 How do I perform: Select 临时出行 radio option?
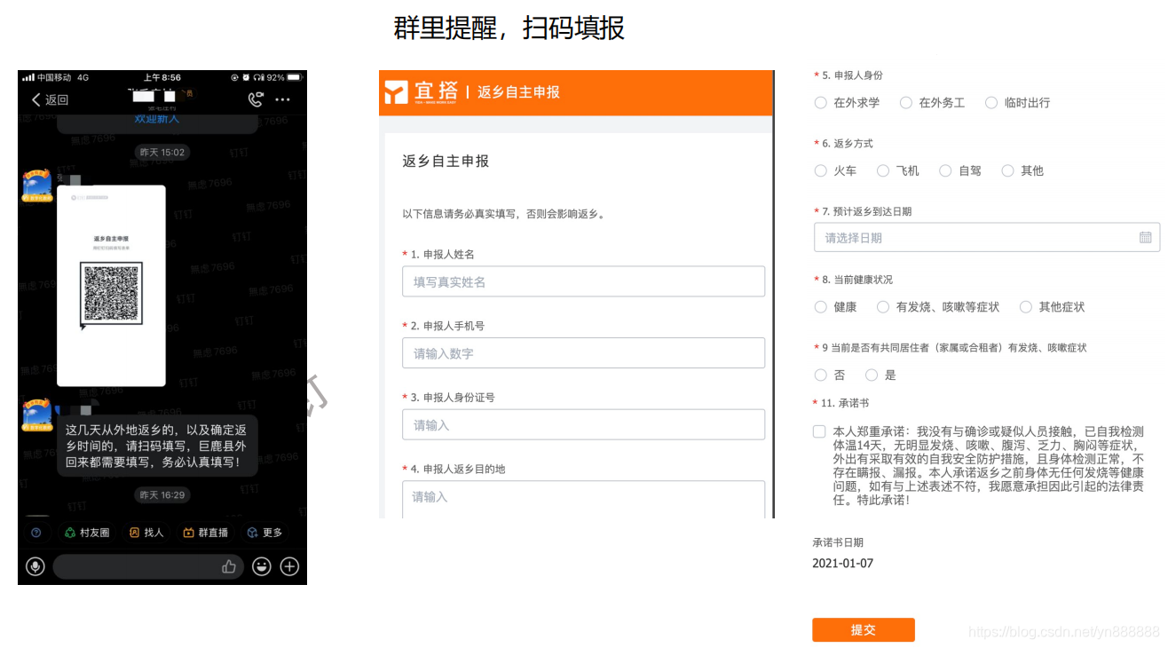(1017, 103)
